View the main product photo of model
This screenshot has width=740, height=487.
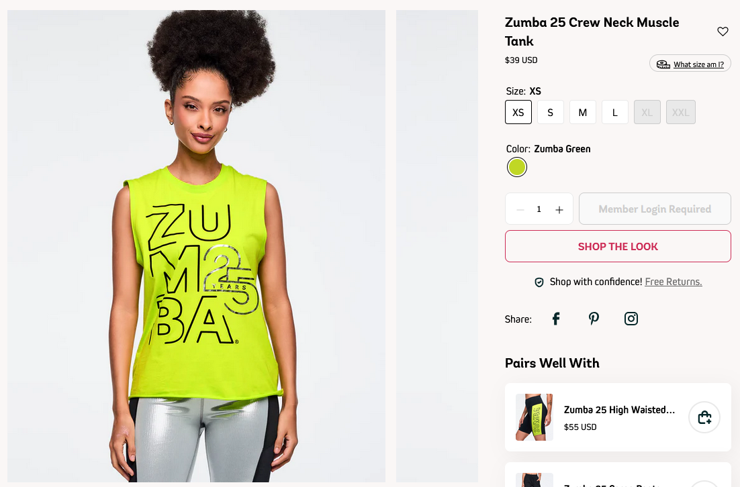click(196, 246)
